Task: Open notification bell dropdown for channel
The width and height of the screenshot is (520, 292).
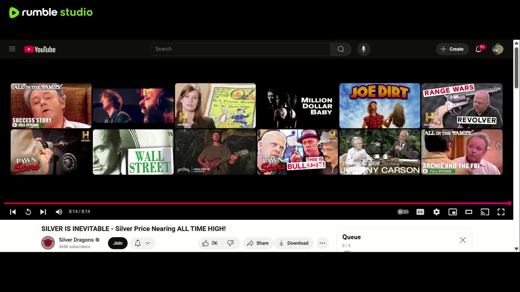Action: 143,243
